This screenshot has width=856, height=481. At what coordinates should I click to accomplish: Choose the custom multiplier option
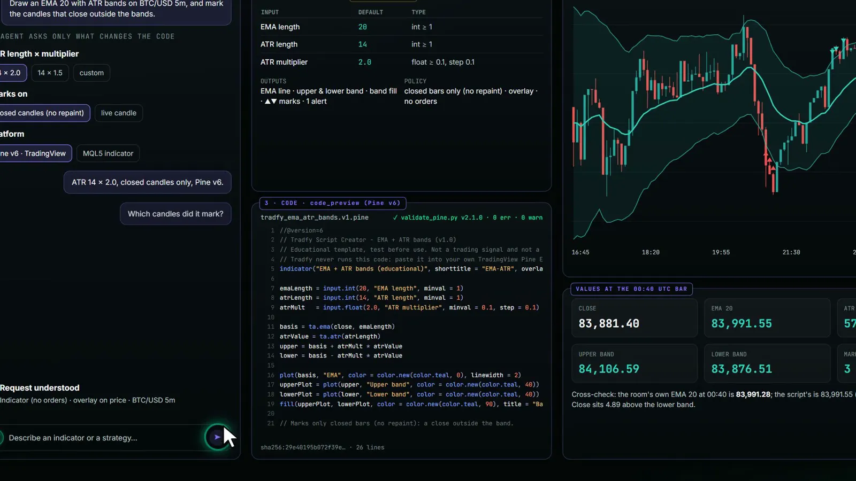pos(91,73)
